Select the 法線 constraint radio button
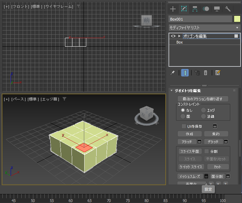Image resolution: width=242 pixels, height=203 pixels. click(203, 116)
